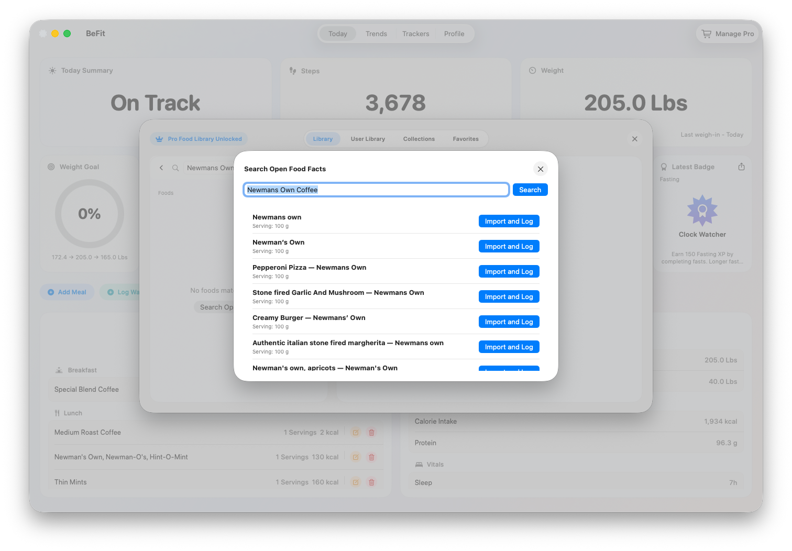Click the Calorie Intake row
Image resolution: width=792 pixels, height=551 pixels.
click(576, 422)
